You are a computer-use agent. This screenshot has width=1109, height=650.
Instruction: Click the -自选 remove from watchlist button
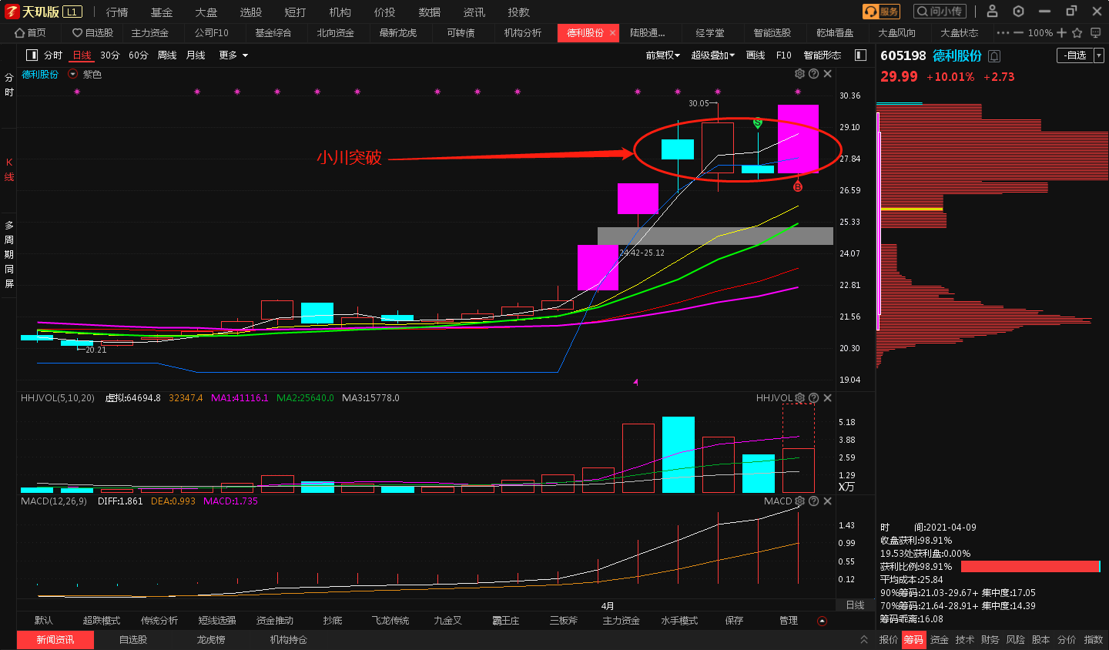click(x=1075, y=55)
